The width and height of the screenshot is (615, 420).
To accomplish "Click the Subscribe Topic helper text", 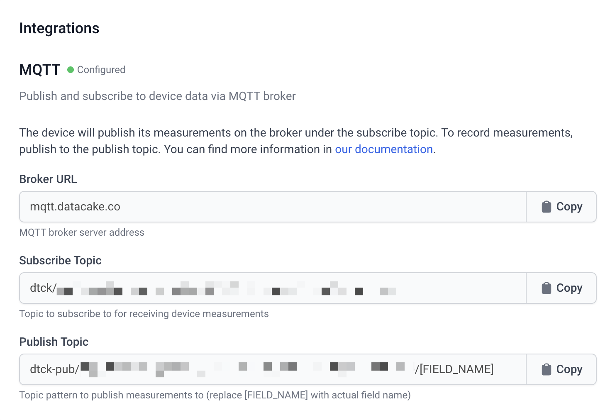I will click(x=144, y=314).
